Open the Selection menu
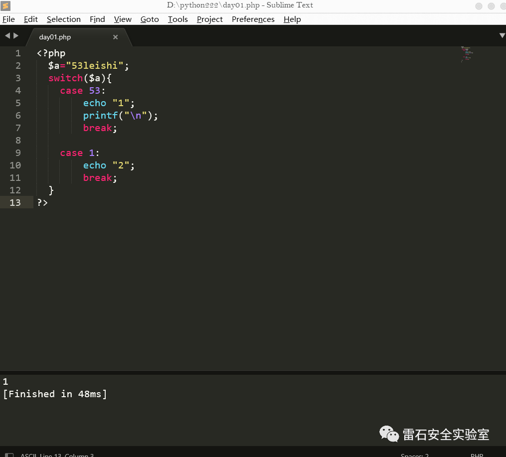 (63, 19)
